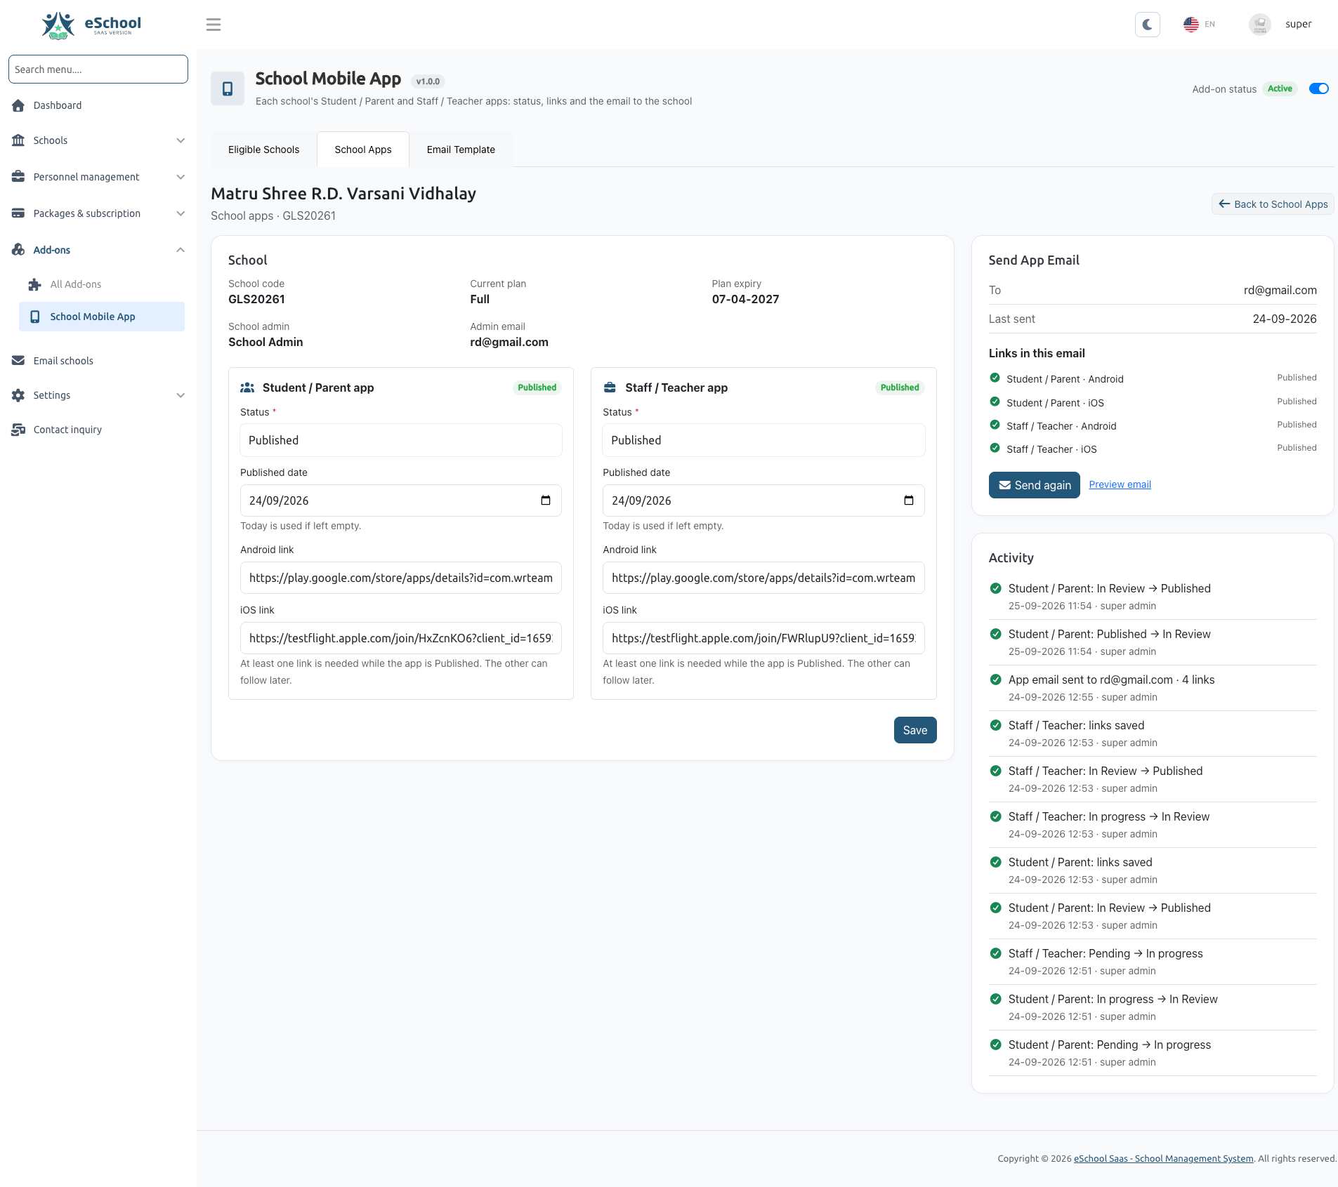Screen dimensions: 1338x1187
Task: Open School Mobile App sidebar item
Action: [102, 317]
